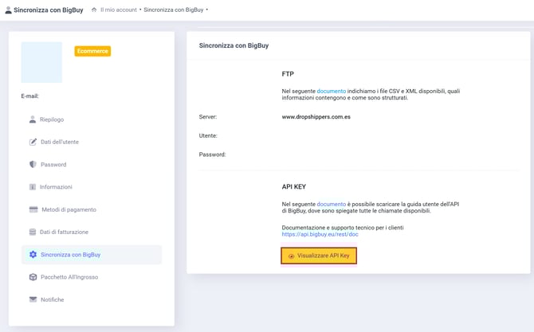The image size is (534, 332).
Task: Click the edit pencil icon beside Dati dell'utente
Action: click(x=33, y=142)
